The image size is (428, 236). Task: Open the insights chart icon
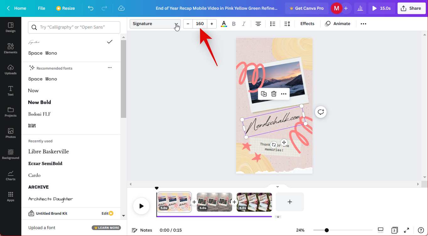pyautogui.click(x=360, y=8)
